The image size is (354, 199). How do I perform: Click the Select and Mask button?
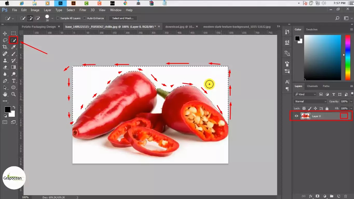[123, 18]
